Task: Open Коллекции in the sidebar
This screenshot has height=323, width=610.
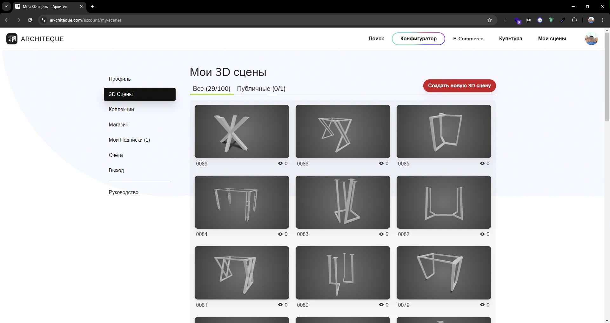Action: click(121, 110)
